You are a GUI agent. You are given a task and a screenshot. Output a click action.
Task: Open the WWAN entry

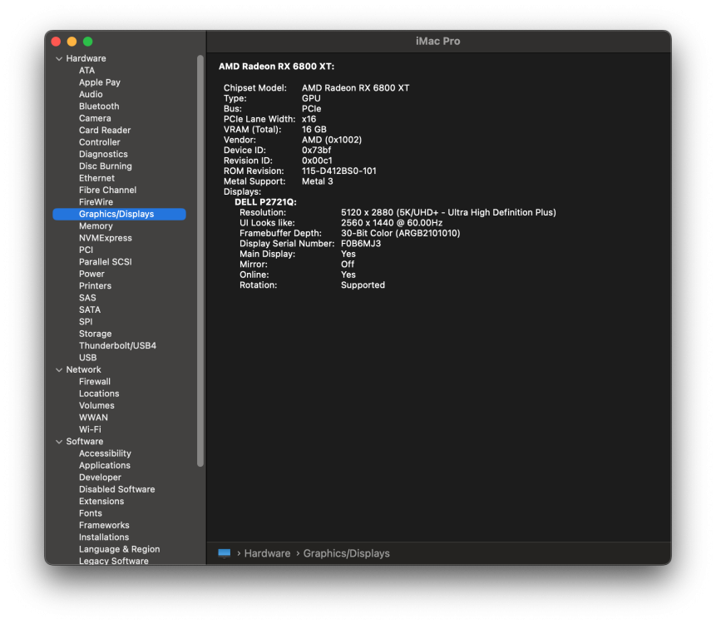[93, 418]
